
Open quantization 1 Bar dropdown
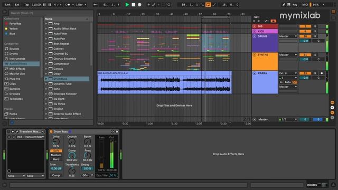click(81, 5)
